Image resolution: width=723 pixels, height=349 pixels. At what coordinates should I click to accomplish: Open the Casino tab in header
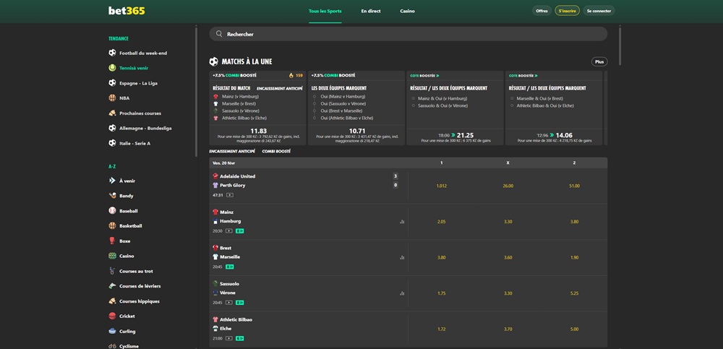coord(407,11)
